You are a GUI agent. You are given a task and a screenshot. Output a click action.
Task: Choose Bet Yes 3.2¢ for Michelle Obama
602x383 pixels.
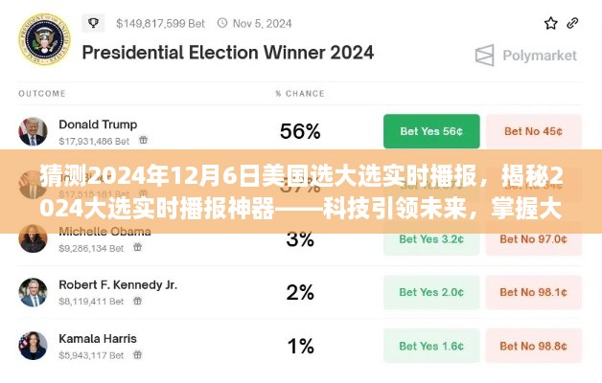[x=431, y=239]
